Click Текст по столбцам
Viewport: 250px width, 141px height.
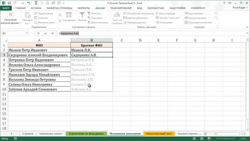click(117, 18)
